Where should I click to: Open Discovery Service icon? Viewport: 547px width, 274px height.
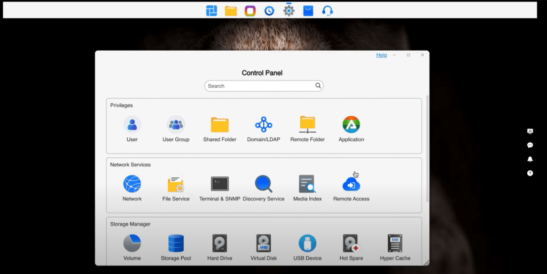263,184
